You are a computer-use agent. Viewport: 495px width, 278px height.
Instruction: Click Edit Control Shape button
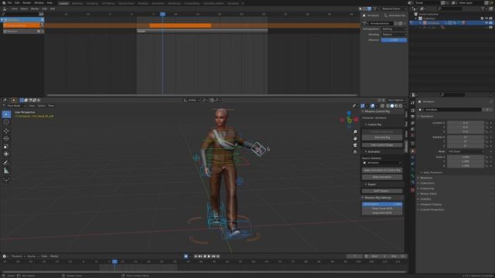pos(382,145)
